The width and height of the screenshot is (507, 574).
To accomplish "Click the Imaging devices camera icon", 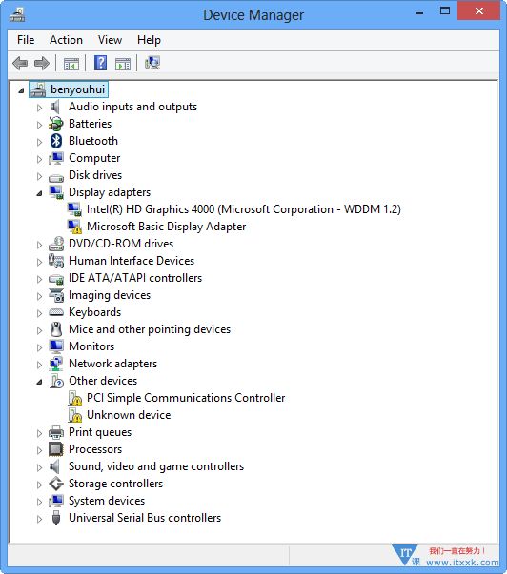I will click(56, 295).
